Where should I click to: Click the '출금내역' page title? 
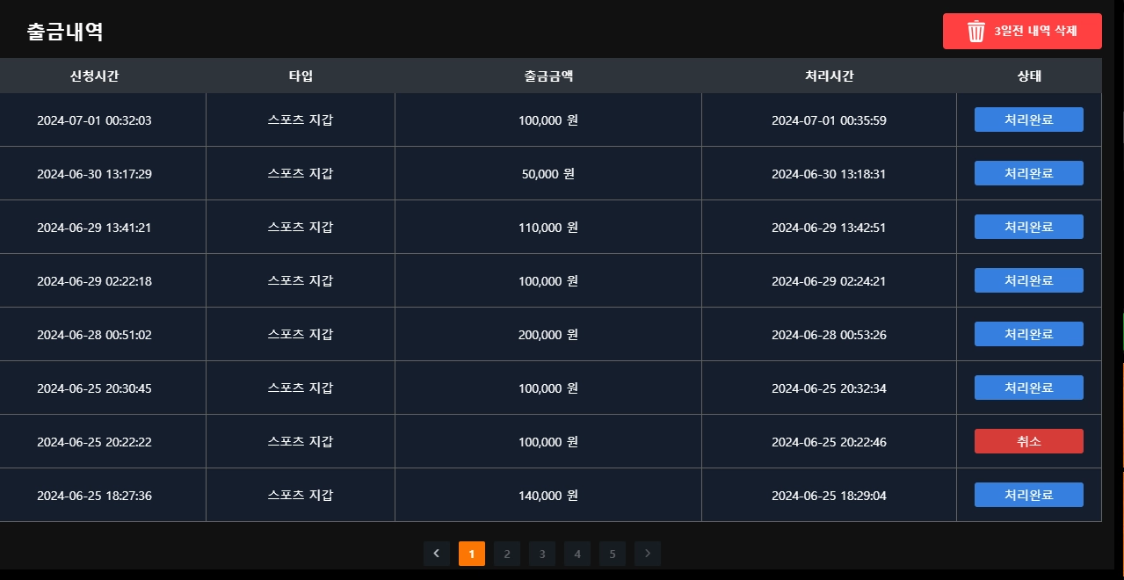click(65, 33)
